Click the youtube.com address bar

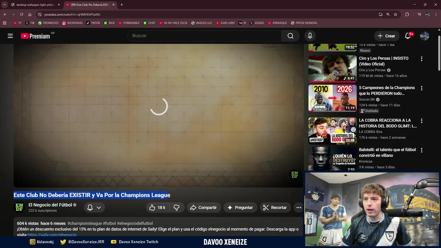[x=207, y=14]
